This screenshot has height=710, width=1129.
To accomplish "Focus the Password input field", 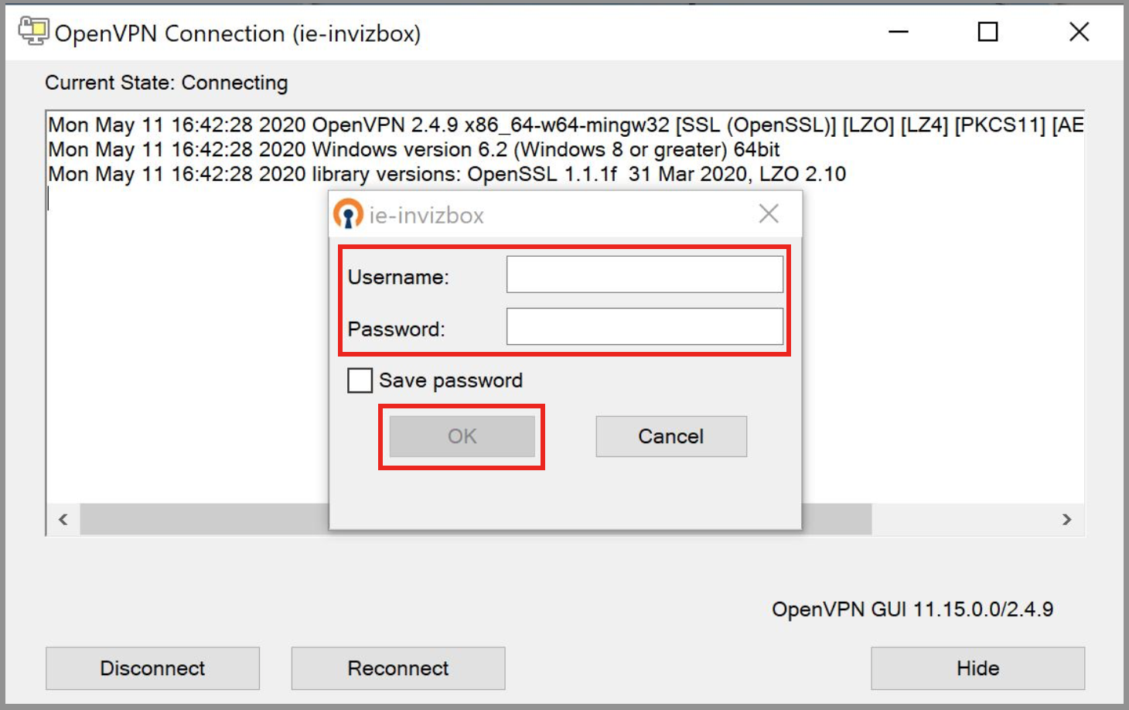I will coord(644,326).
